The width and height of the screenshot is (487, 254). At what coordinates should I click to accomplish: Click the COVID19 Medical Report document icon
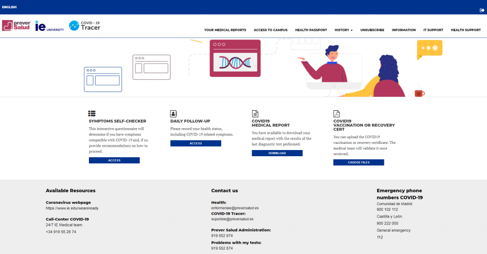click(255, 113)
